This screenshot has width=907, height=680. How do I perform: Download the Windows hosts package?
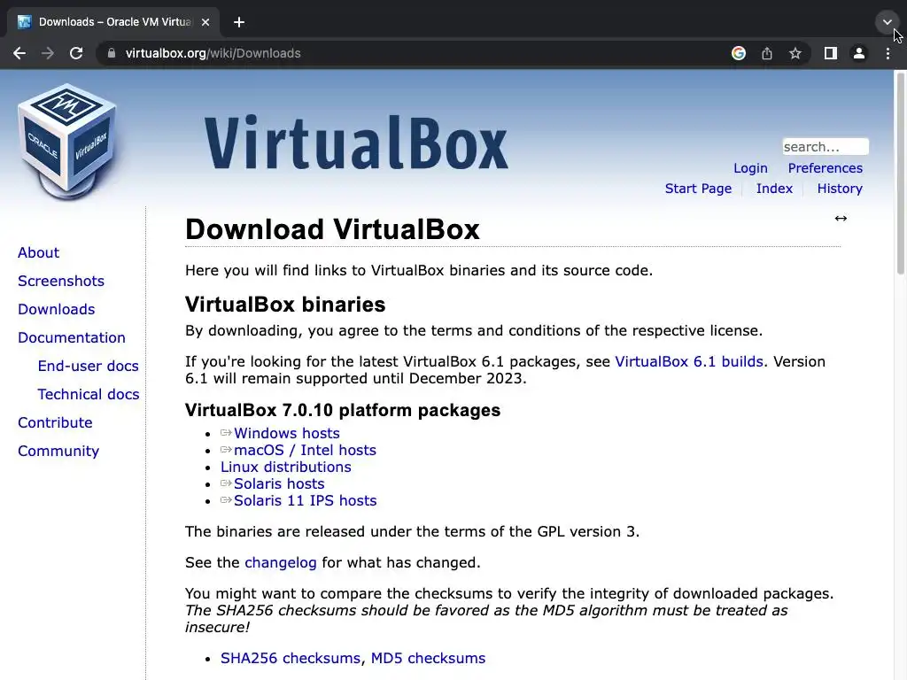[x=286, y=433]
